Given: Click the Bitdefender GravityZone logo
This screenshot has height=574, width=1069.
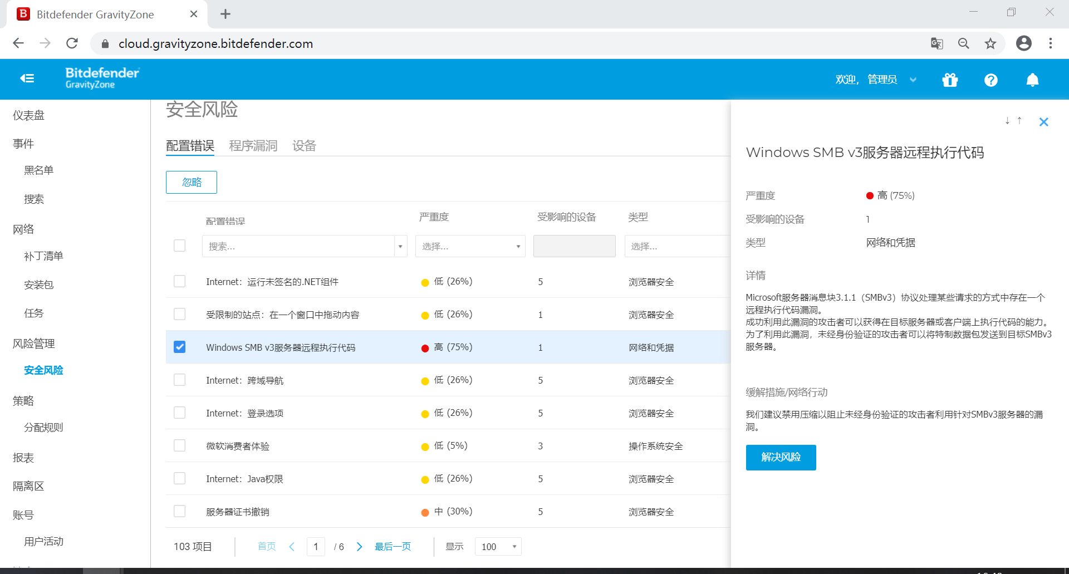Looking at the screenshot, I should coord(102,78).
